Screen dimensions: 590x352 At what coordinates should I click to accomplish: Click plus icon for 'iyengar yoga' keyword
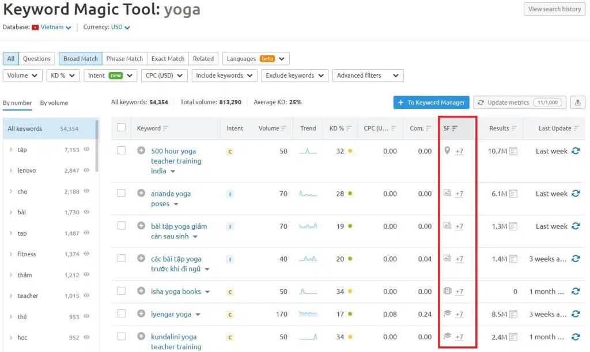[141, 313]
